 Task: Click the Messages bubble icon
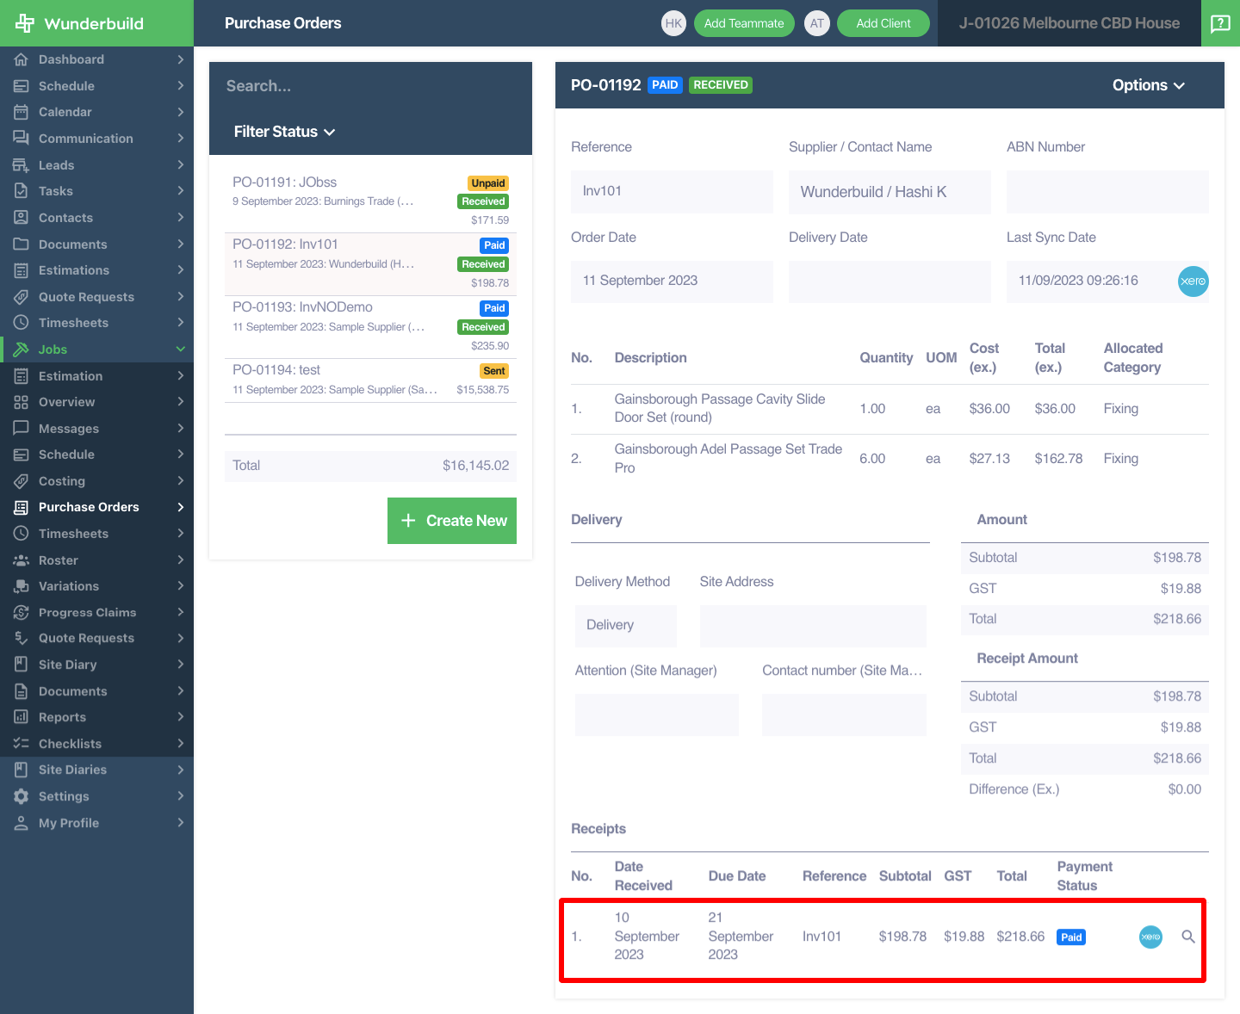[22, 429]
